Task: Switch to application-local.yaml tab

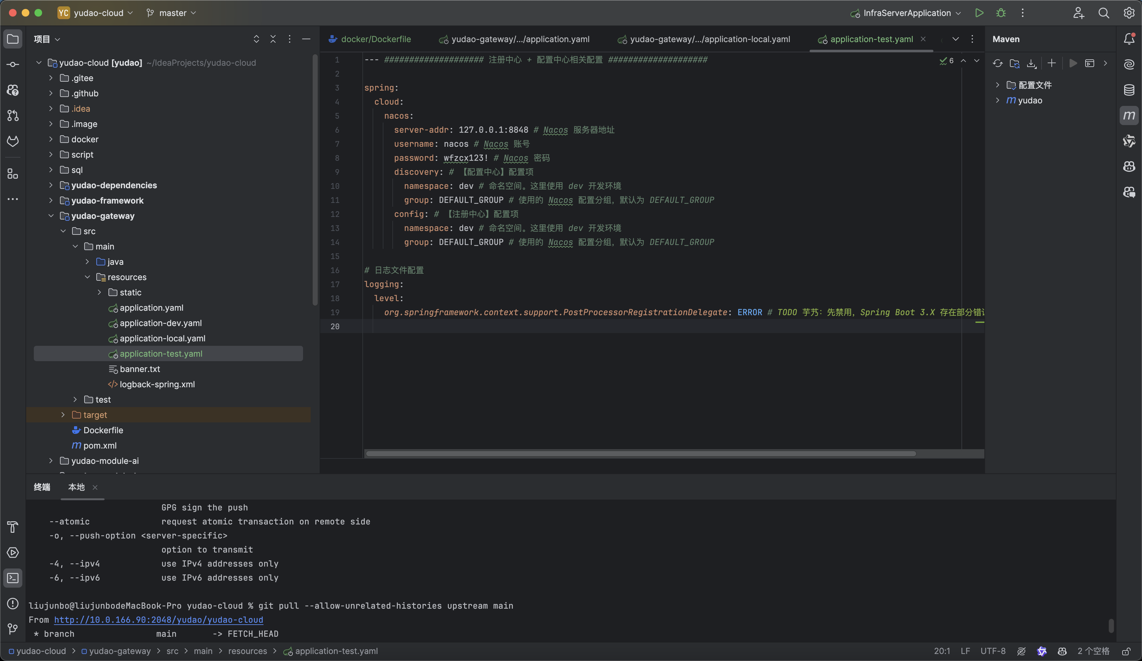Action: [x=704, y=40]
